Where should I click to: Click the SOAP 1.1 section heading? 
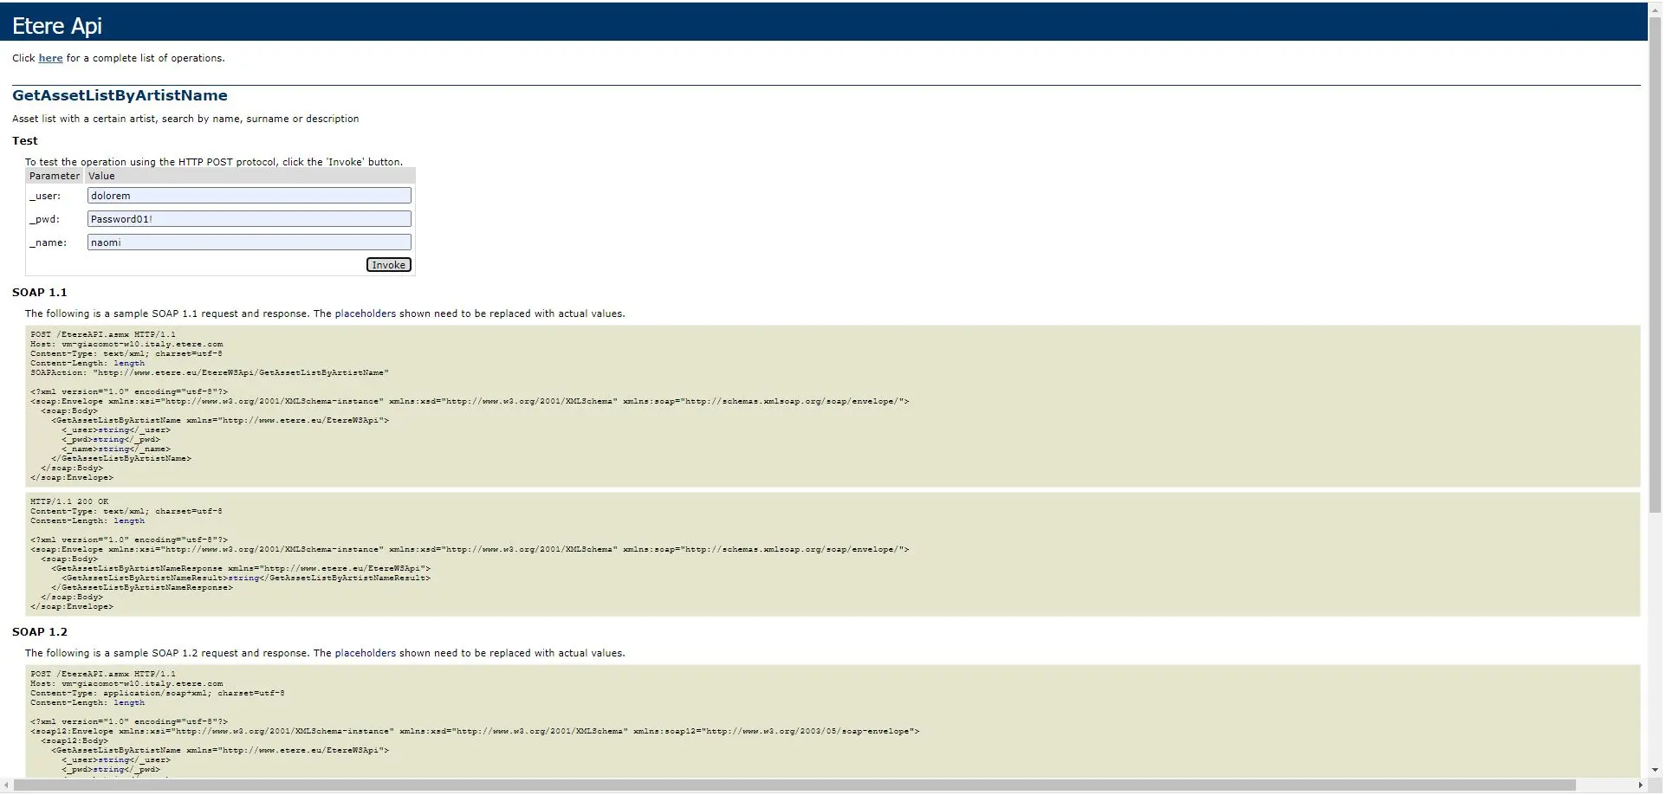pos(39,293)
